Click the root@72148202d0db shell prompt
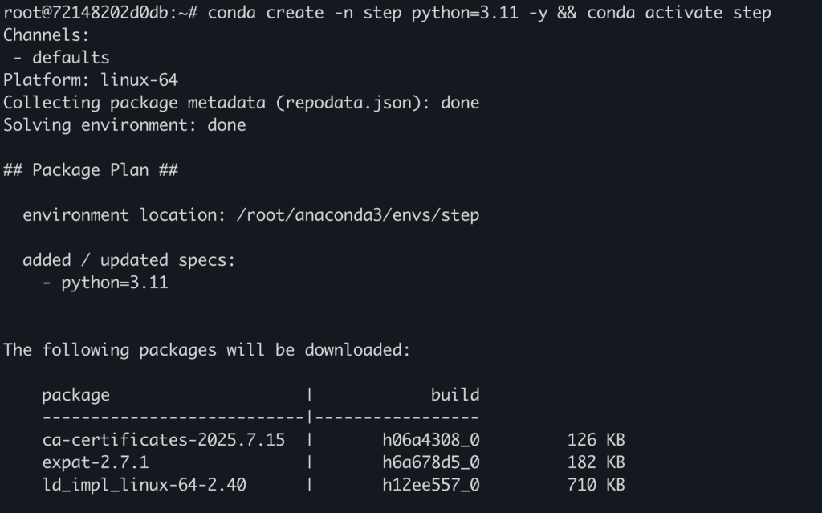This screenshot has width=822, height=513. [100, 13]
